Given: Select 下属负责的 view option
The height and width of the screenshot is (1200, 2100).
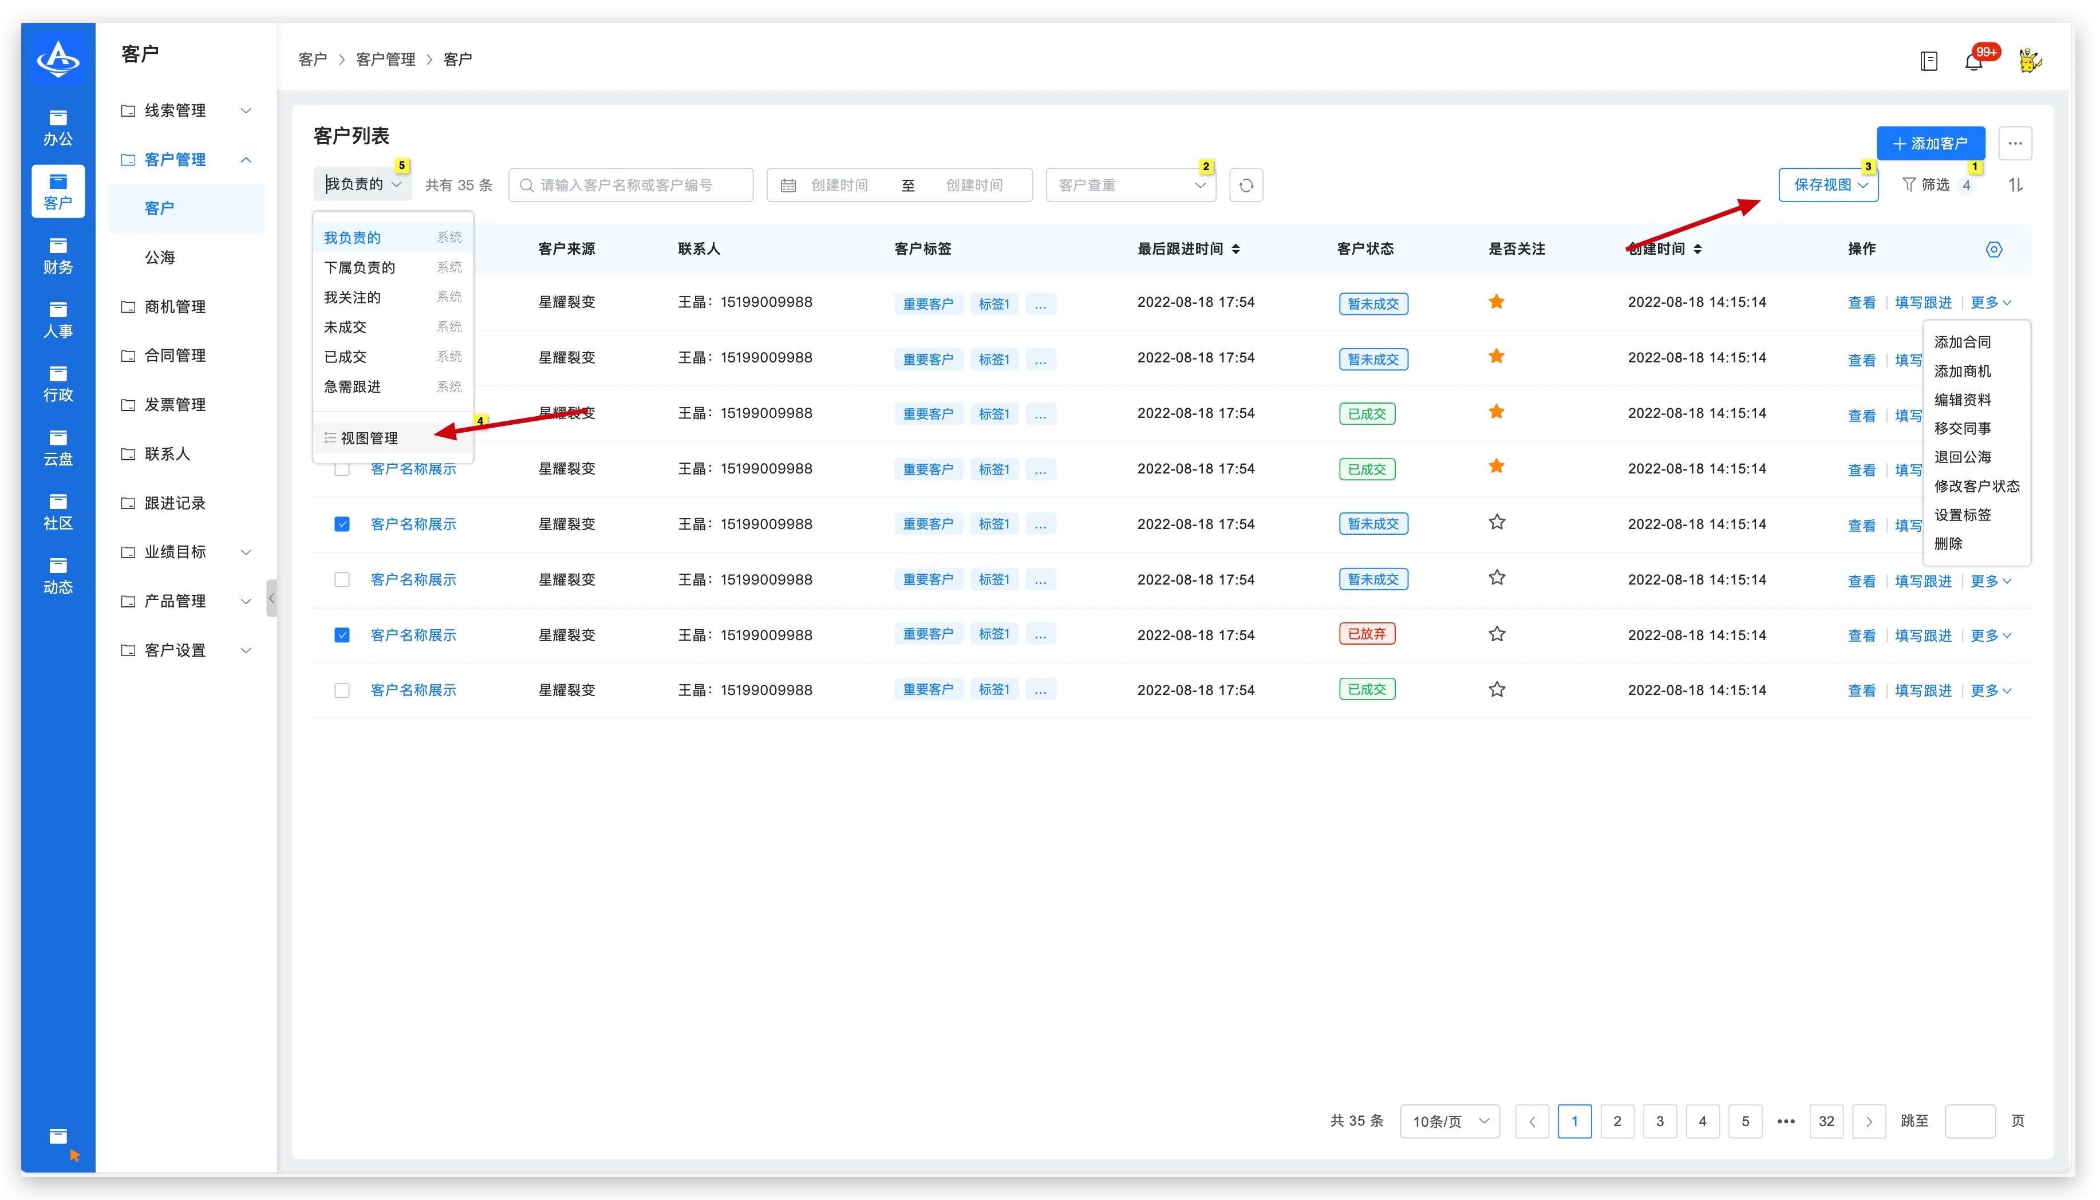Looking at the screenshot, I should [x=393, y=267].
